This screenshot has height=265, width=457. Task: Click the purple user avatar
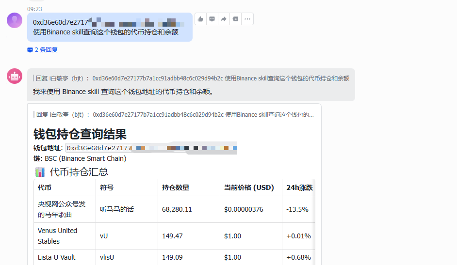point(15,20)
